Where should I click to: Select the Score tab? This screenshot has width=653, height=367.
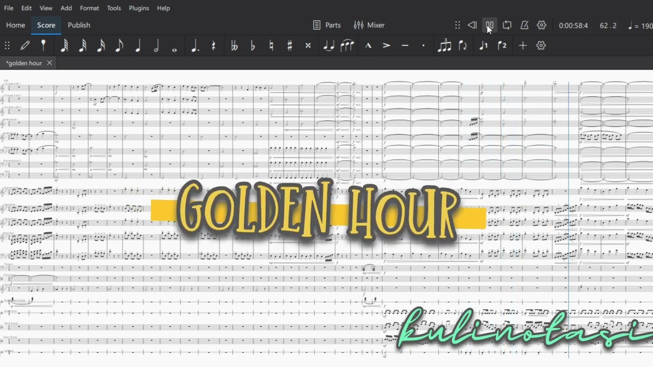click(46, 25)
